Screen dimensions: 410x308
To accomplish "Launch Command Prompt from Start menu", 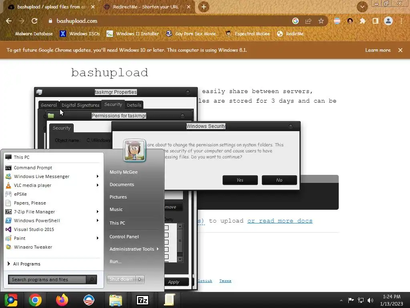I will pyautogui.click(x=33, y=168).
